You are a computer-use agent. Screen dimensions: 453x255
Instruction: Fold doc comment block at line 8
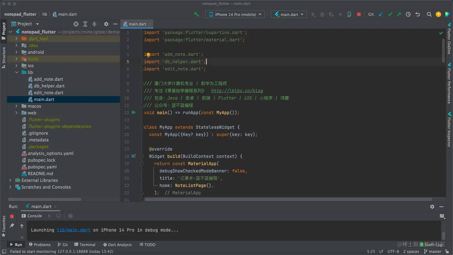(x=142, y=84)
